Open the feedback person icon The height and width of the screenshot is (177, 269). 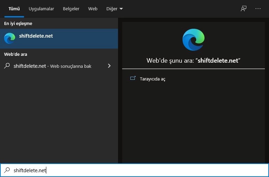coord(244,9)
